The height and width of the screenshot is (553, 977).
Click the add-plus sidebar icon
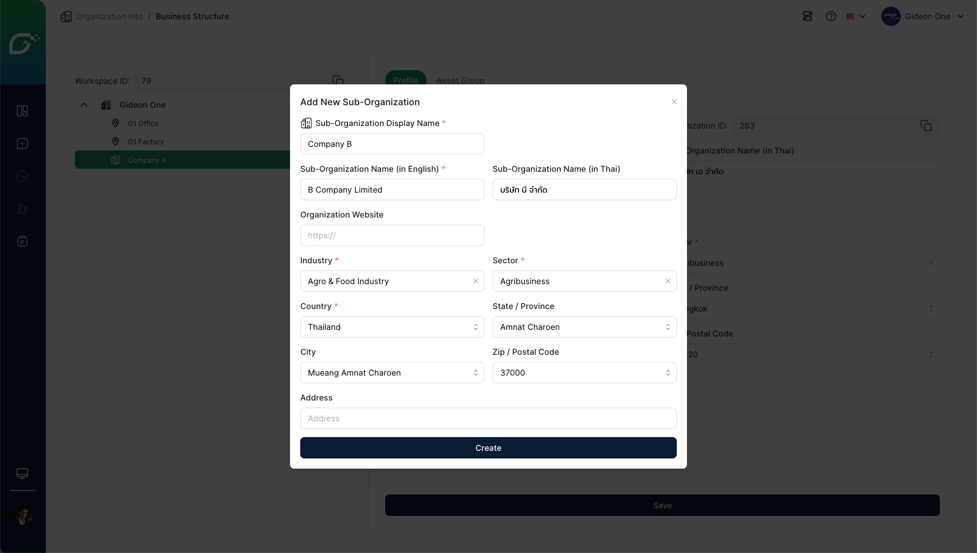(x=22, y=143)
